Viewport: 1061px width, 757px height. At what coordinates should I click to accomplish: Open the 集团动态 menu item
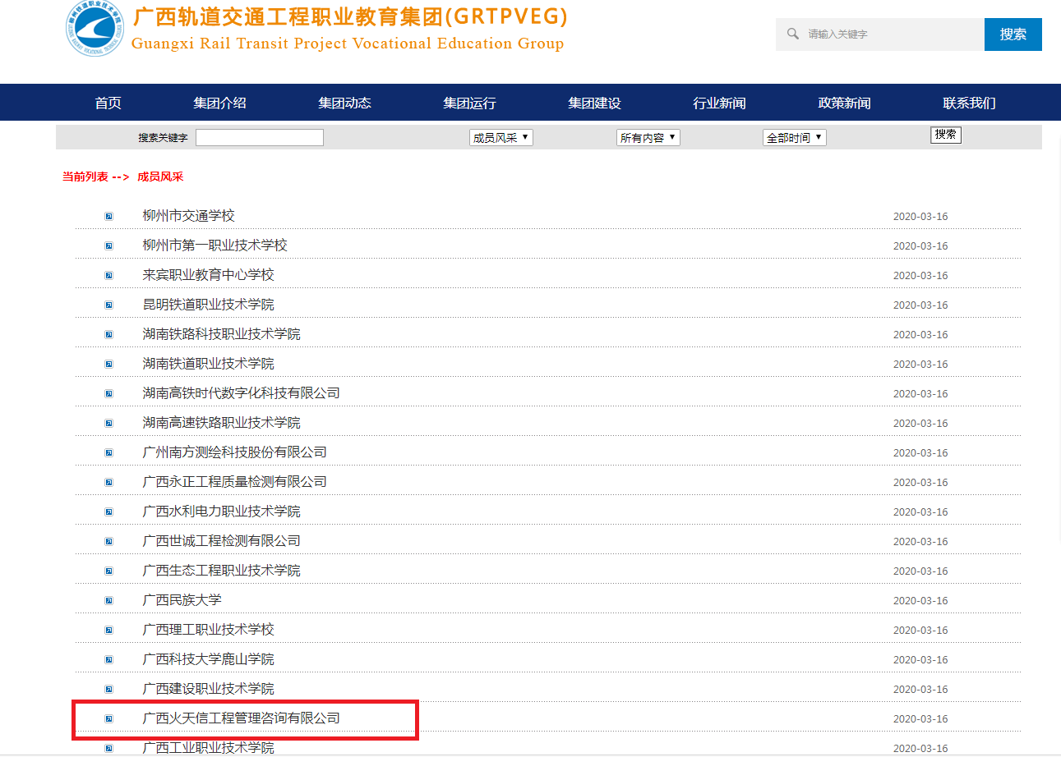point(344,103)
